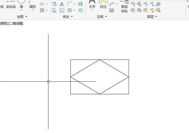The width and height of the screenshot is (189, 133).
Task: Unlock the layer with the open padlock icon
Action: [x=152, y=10]
